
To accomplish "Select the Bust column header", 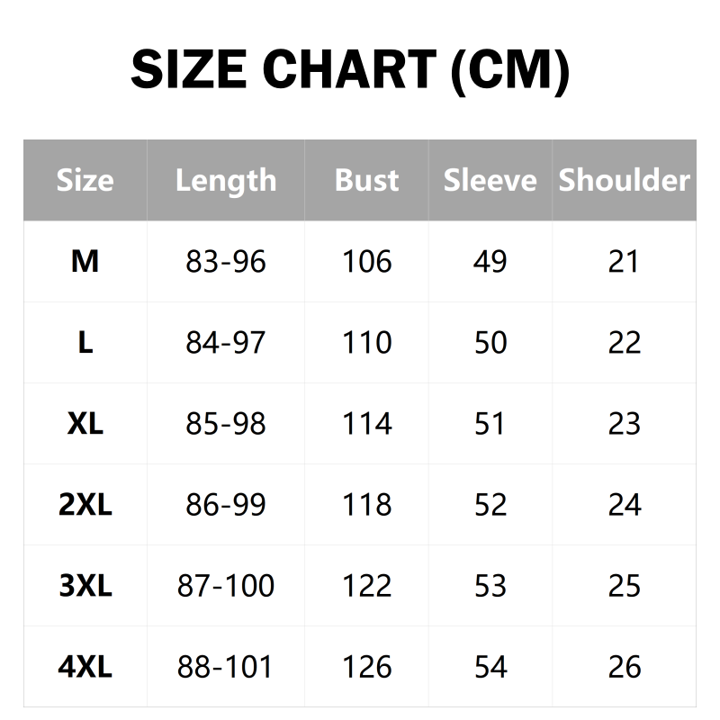I will click(x=366, y=180).
